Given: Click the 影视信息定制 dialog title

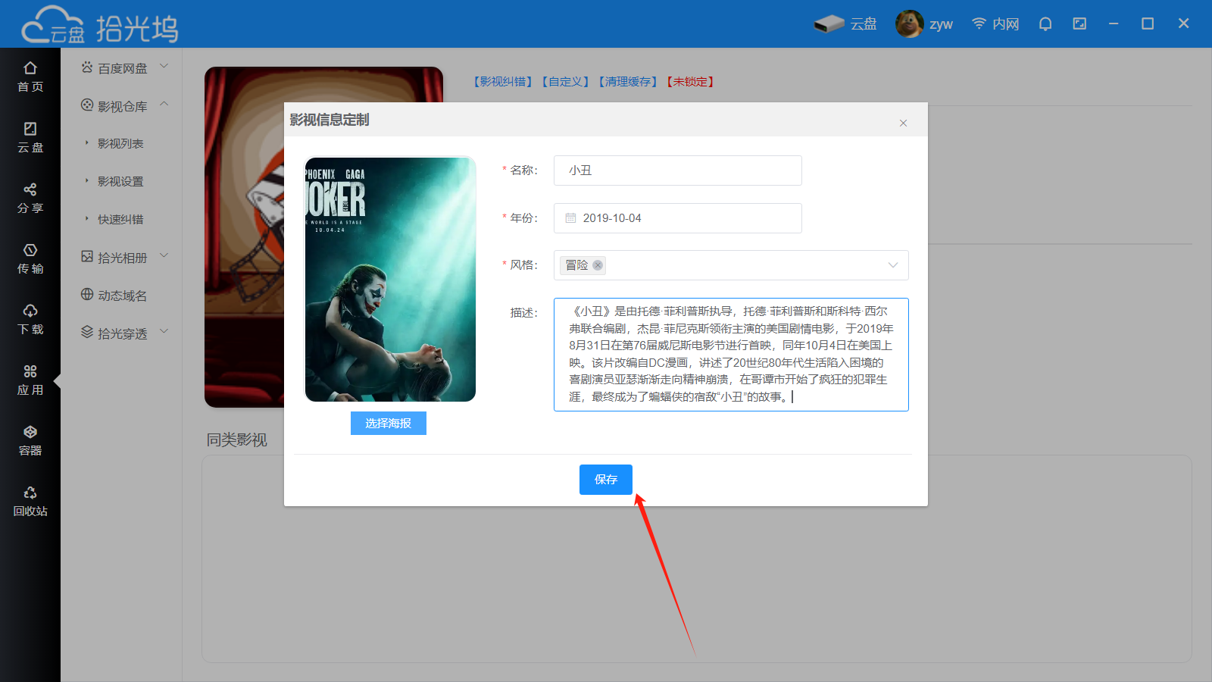Looking at the screenshot, I should pos(330,120).
